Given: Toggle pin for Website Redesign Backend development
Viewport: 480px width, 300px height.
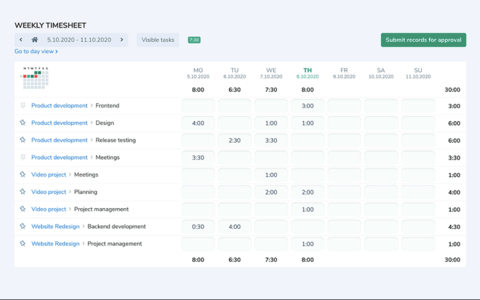Looking at the screenshot, I should coord(23,226).
